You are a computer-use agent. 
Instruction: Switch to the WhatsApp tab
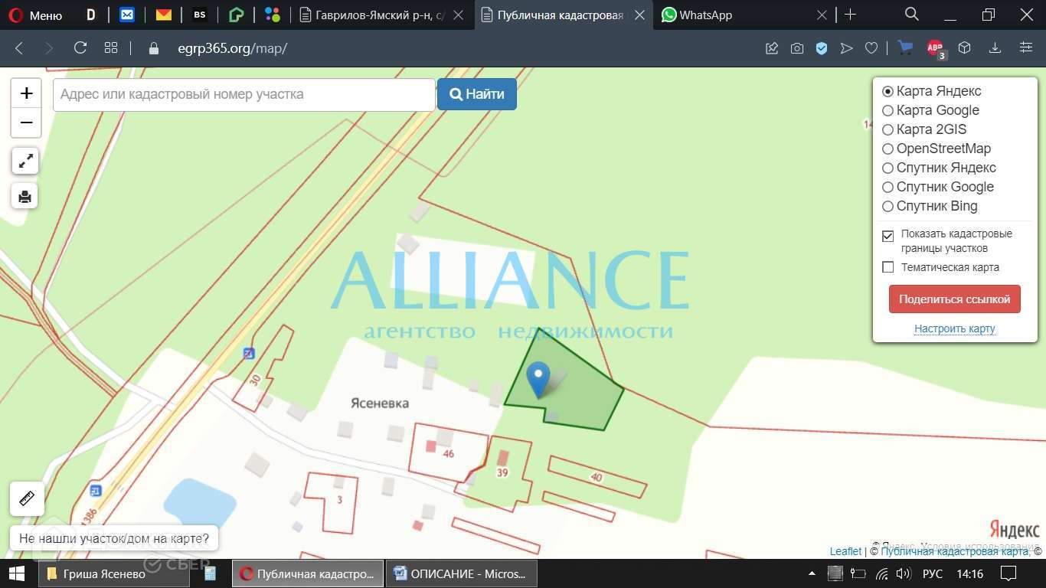tap(744, 15)
